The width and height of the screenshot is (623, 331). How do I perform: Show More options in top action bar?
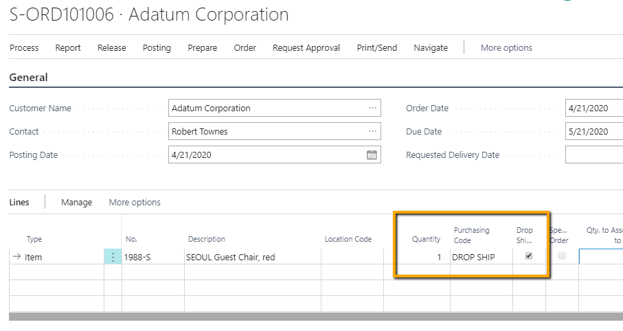point(506,47)
